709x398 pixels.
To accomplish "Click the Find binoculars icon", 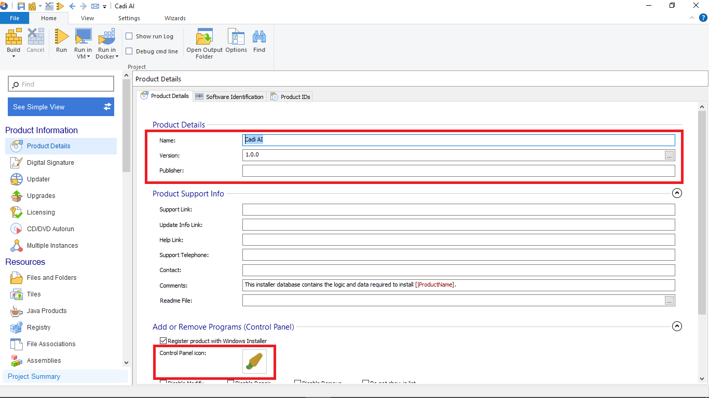I will [259, 38].
